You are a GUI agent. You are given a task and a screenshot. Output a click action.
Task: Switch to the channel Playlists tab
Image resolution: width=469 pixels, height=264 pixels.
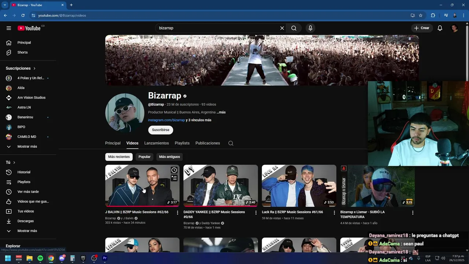[182, 143]
